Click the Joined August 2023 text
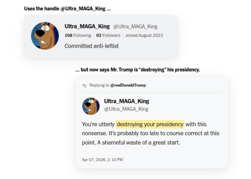 coord(144,35)
